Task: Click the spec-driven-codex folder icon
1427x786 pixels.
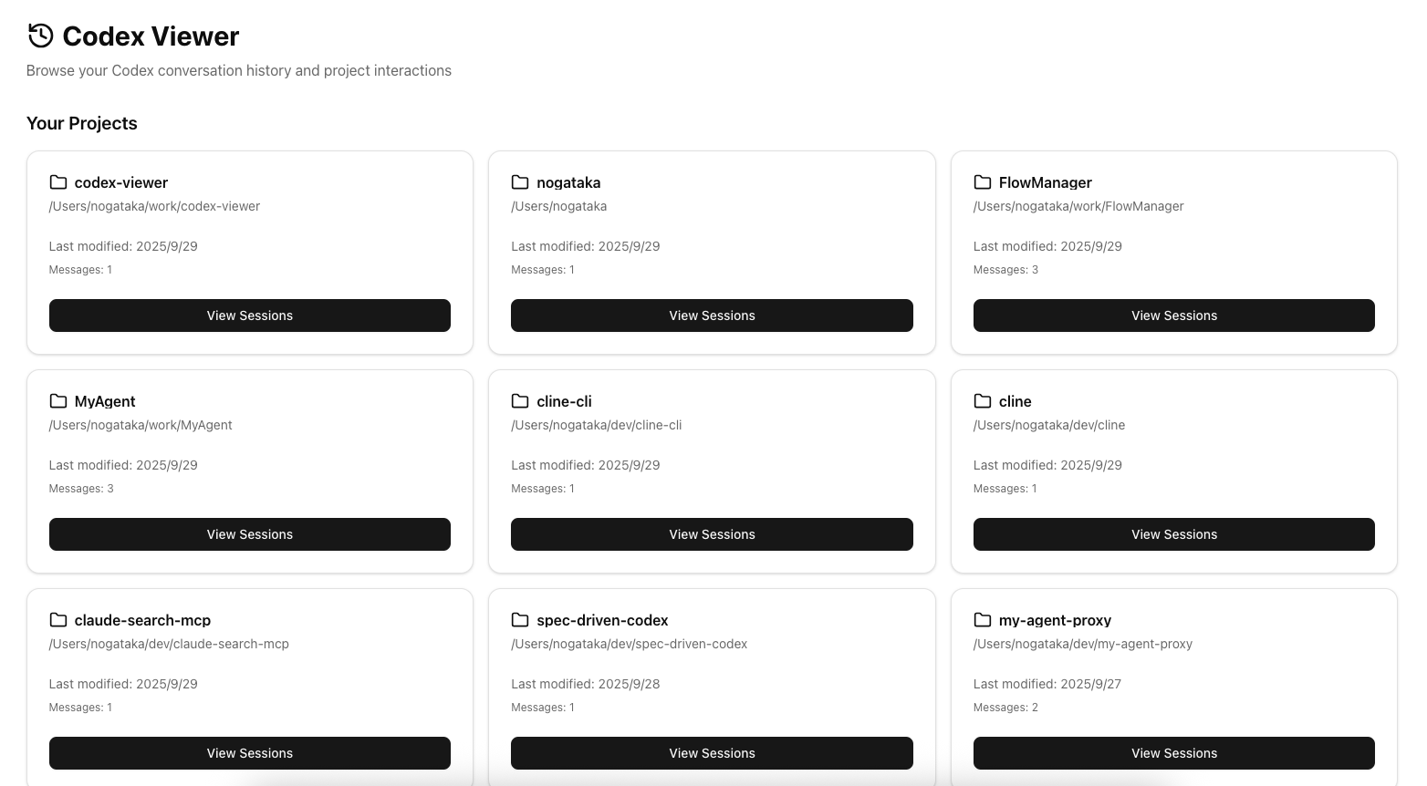Action: coord(520,620)
